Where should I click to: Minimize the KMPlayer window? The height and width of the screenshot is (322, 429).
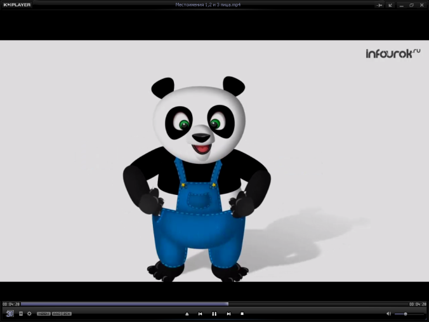(x=401, y=5)
